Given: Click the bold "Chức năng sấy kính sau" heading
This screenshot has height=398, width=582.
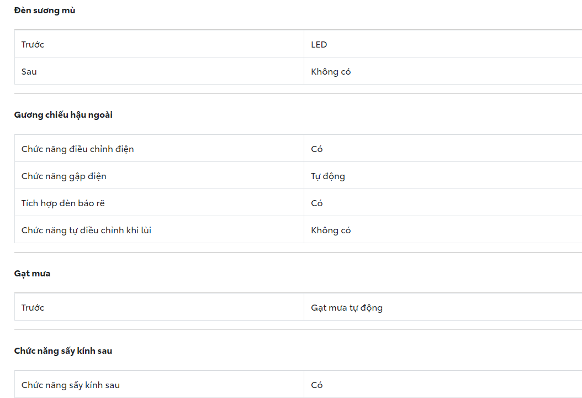Looking at the screenshot, I should [63, 351].
